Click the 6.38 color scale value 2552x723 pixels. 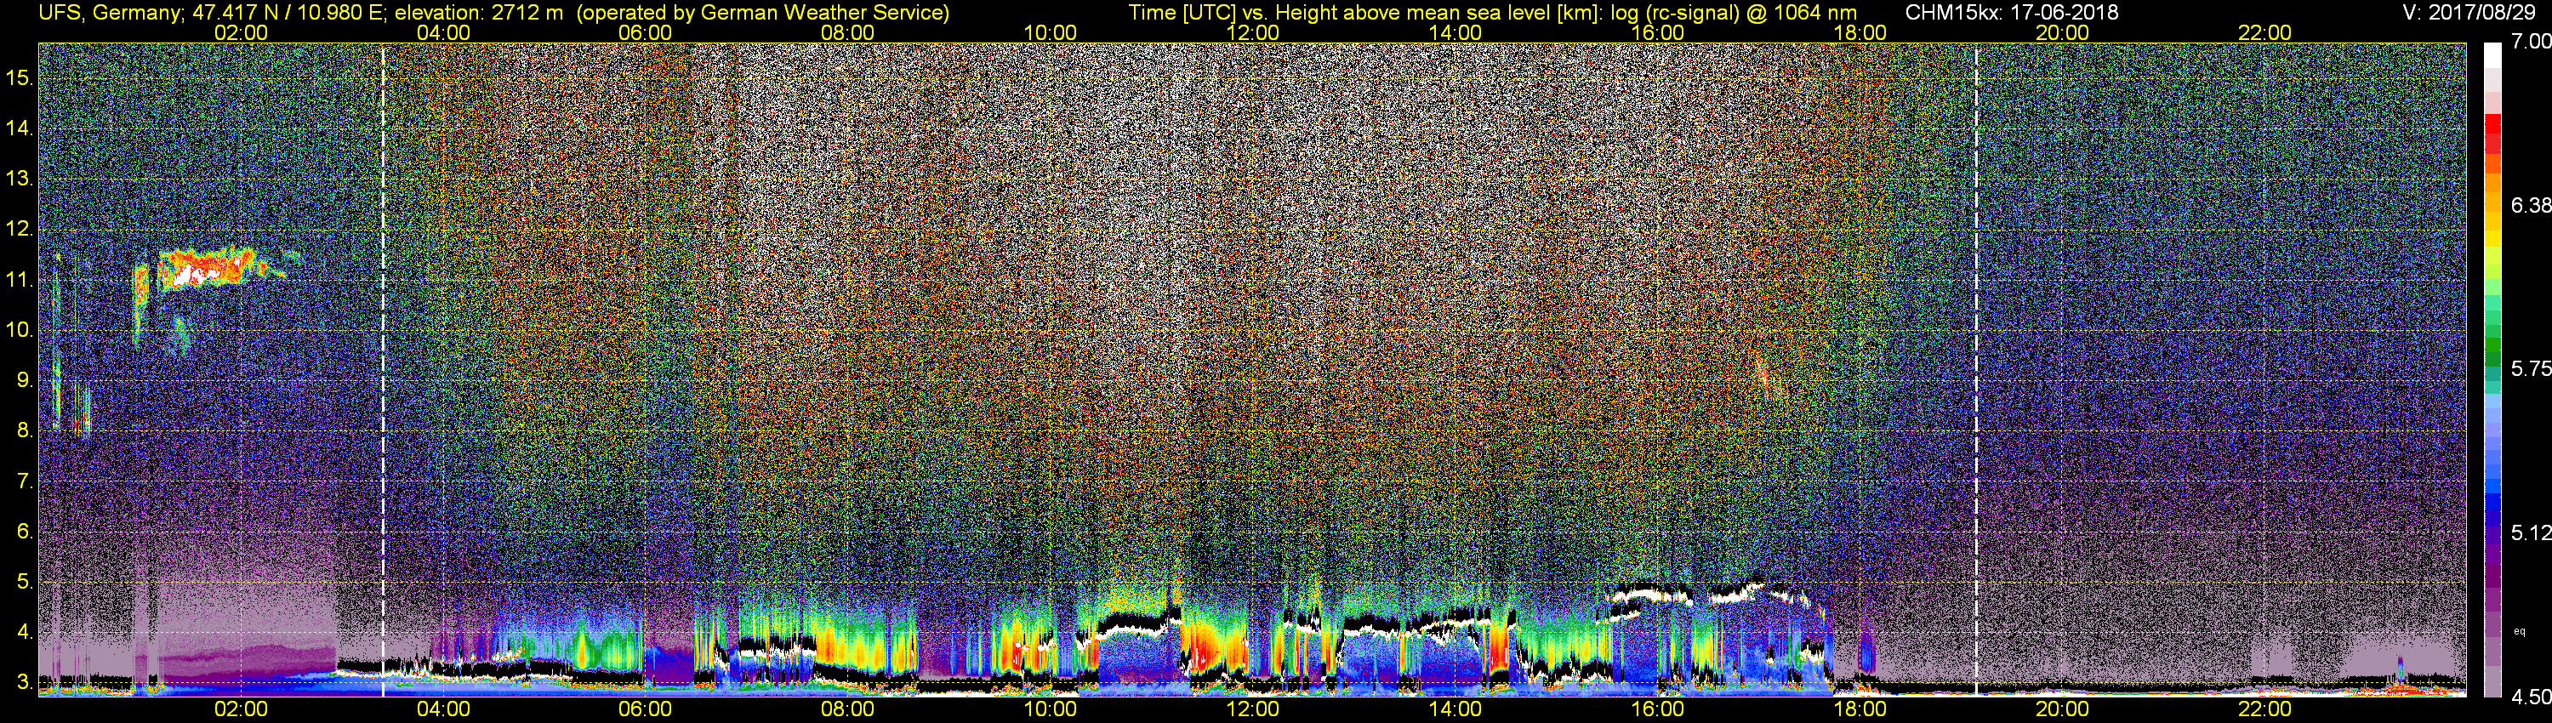tap(2532, 205)
